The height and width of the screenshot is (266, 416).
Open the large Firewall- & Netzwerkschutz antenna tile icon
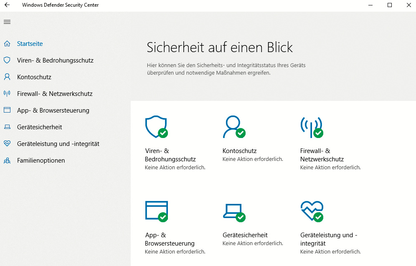point(311,127)
